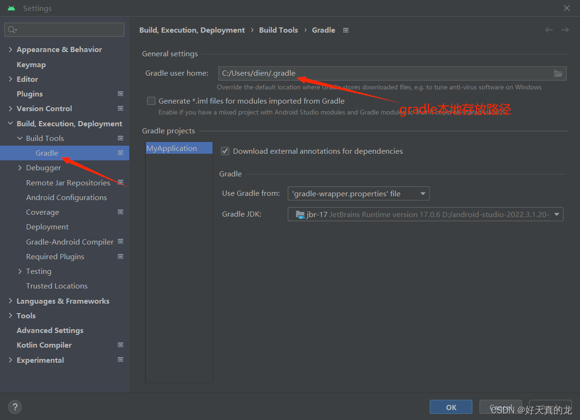Collapse the Build Tools tree node

click(20, 138)
